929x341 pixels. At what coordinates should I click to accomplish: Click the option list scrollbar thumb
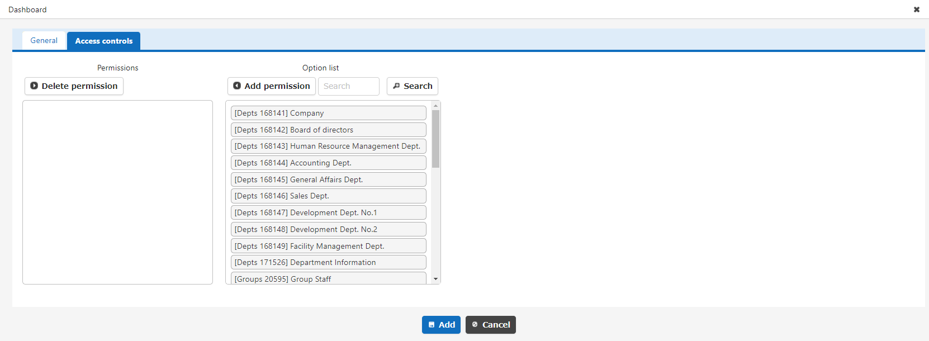pyautogui.click(x=435, y=139)
